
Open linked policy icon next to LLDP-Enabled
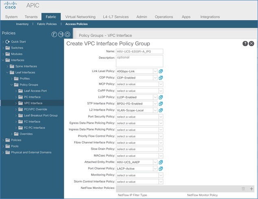pyautogui.click(x=161, y=97)
